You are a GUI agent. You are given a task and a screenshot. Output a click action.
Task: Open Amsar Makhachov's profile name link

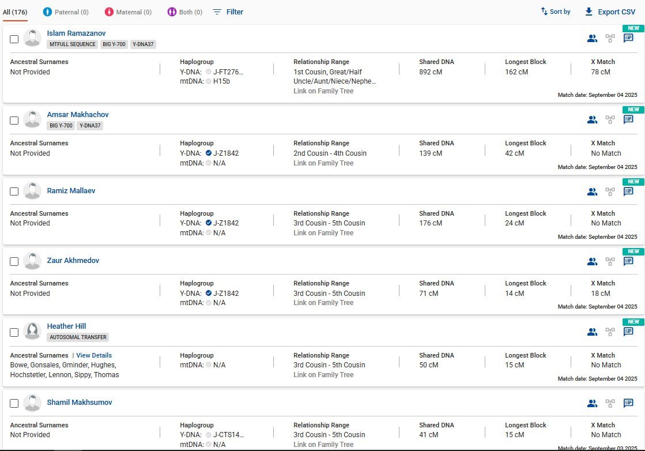tap(78, 114)
